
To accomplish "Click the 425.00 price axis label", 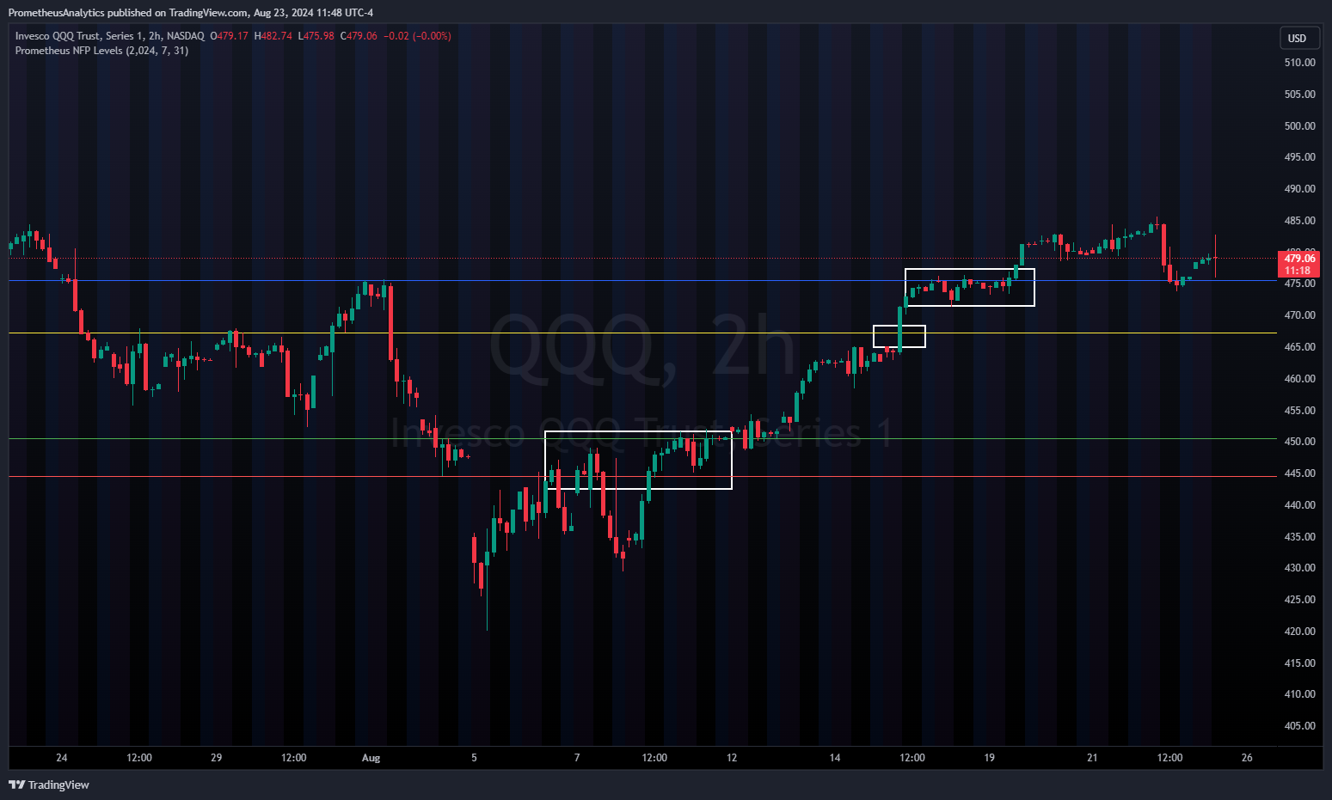I will (1299, 600).
